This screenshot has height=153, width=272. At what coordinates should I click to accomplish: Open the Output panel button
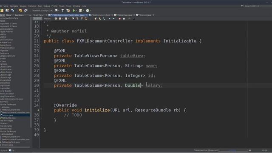[x=4, y=150]
